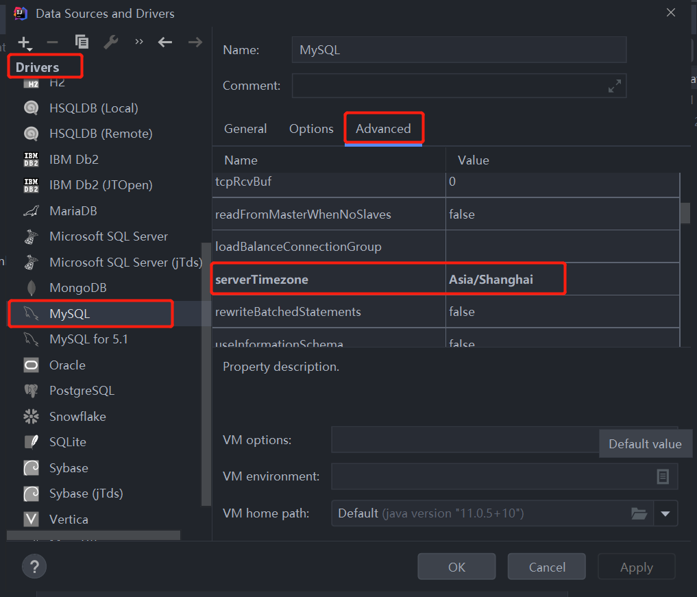697x597 pixels.
Task: Select the Microsoft SQL Server driver
Action: (x=109, y=236)
